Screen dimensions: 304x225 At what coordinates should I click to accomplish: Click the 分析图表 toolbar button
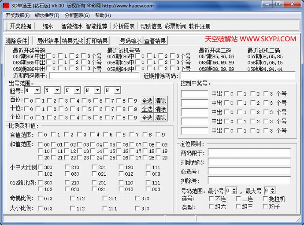[124, 26]
